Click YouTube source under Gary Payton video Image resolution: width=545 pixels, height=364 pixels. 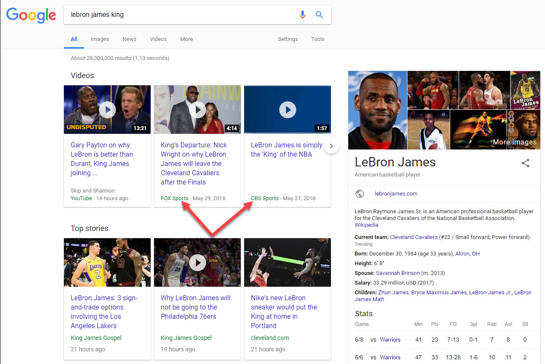click(x=81, y=198)
